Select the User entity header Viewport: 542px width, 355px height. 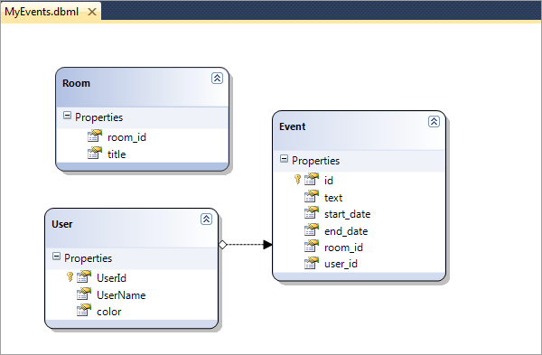click(131, 229)
